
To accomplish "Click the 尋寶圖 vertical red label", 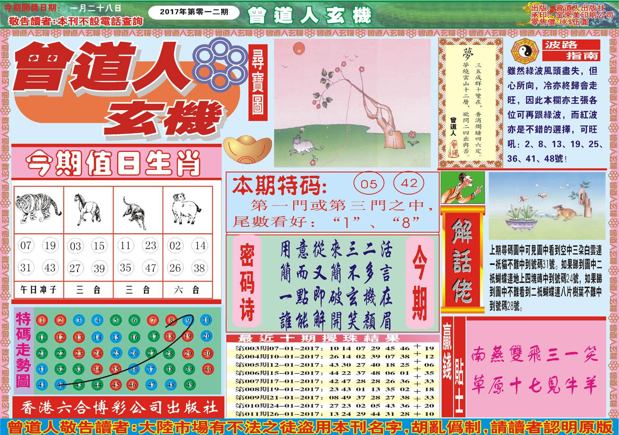I will (258, 82).
